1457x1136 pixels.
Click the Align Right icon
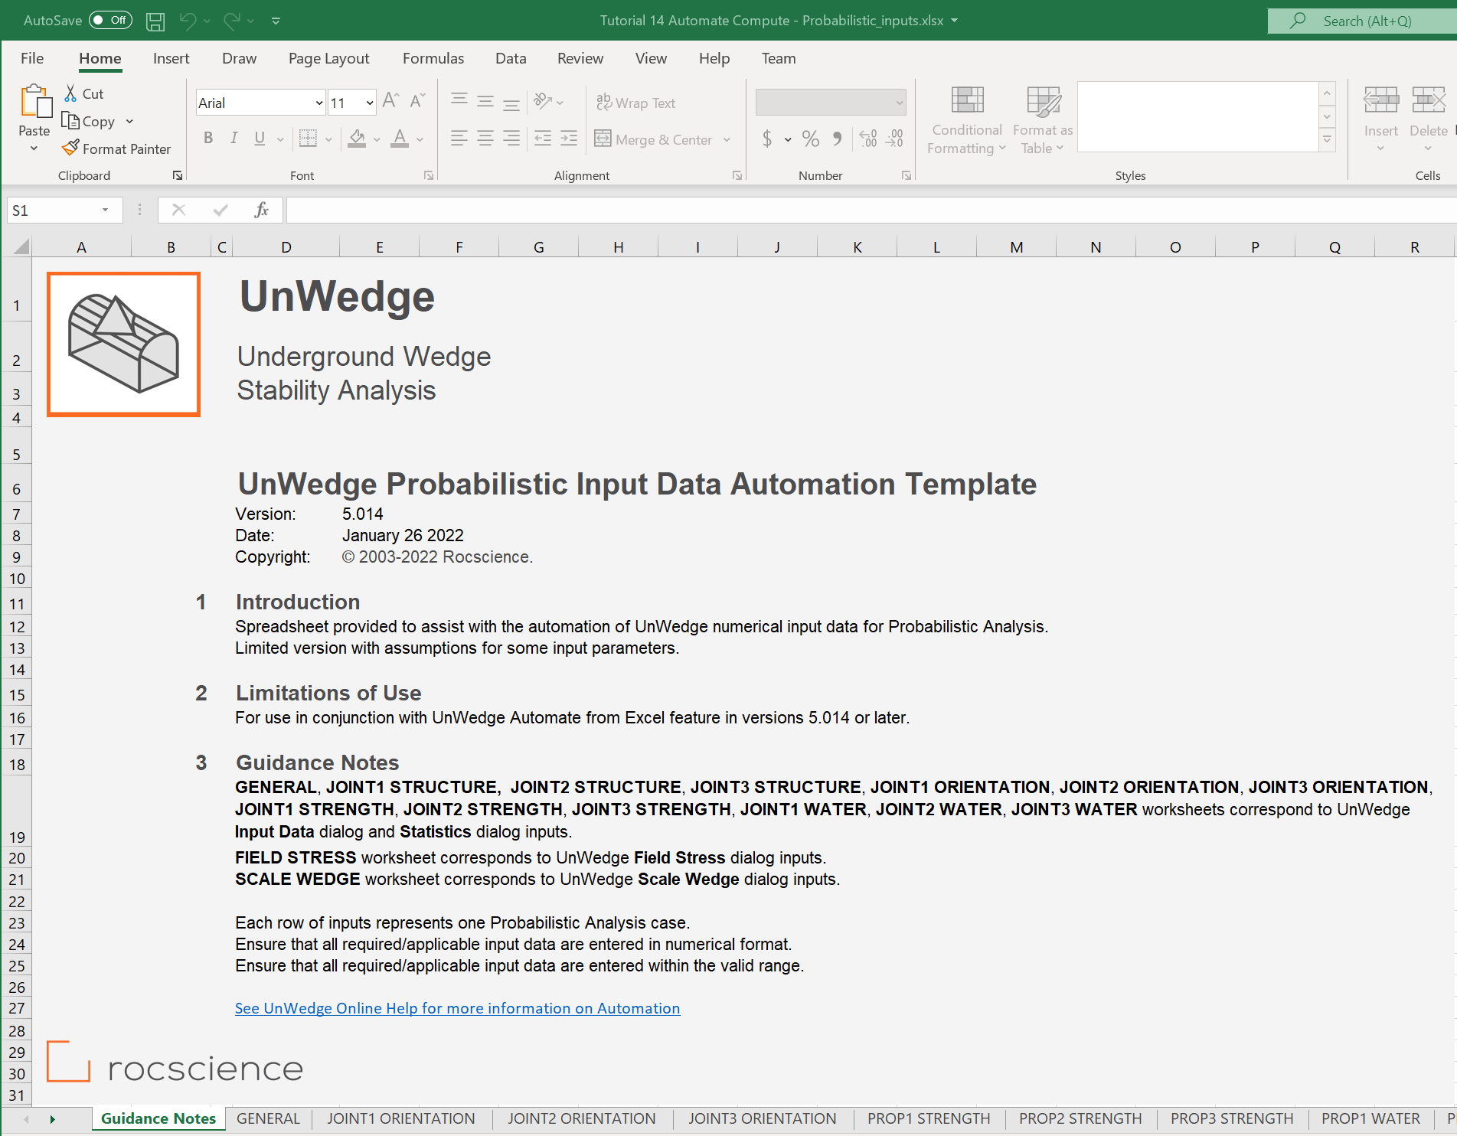pyautogui.click(x=511, y=139)
